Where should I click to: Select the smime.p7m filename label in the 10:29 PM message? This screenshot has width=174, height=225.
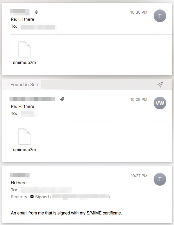pos(24,150)
